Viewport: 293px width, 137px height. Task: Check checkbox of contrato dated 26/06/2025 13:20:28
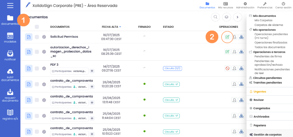click(37, 84)
